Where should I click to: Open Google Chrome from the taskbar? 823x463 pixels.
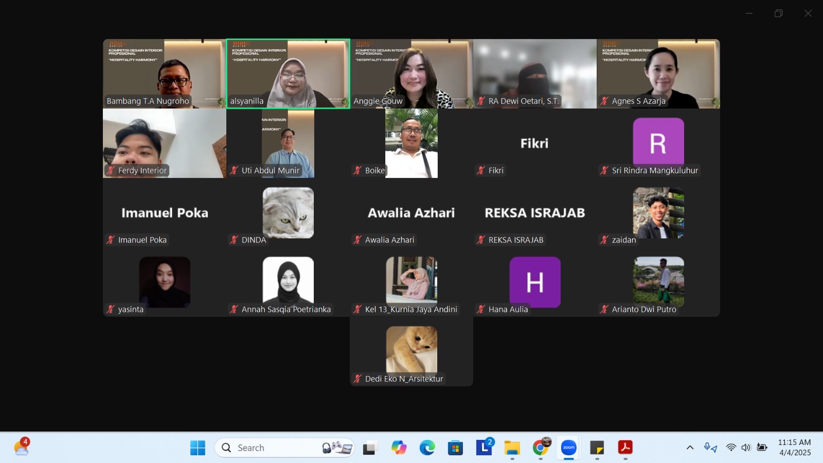[540, 448]
